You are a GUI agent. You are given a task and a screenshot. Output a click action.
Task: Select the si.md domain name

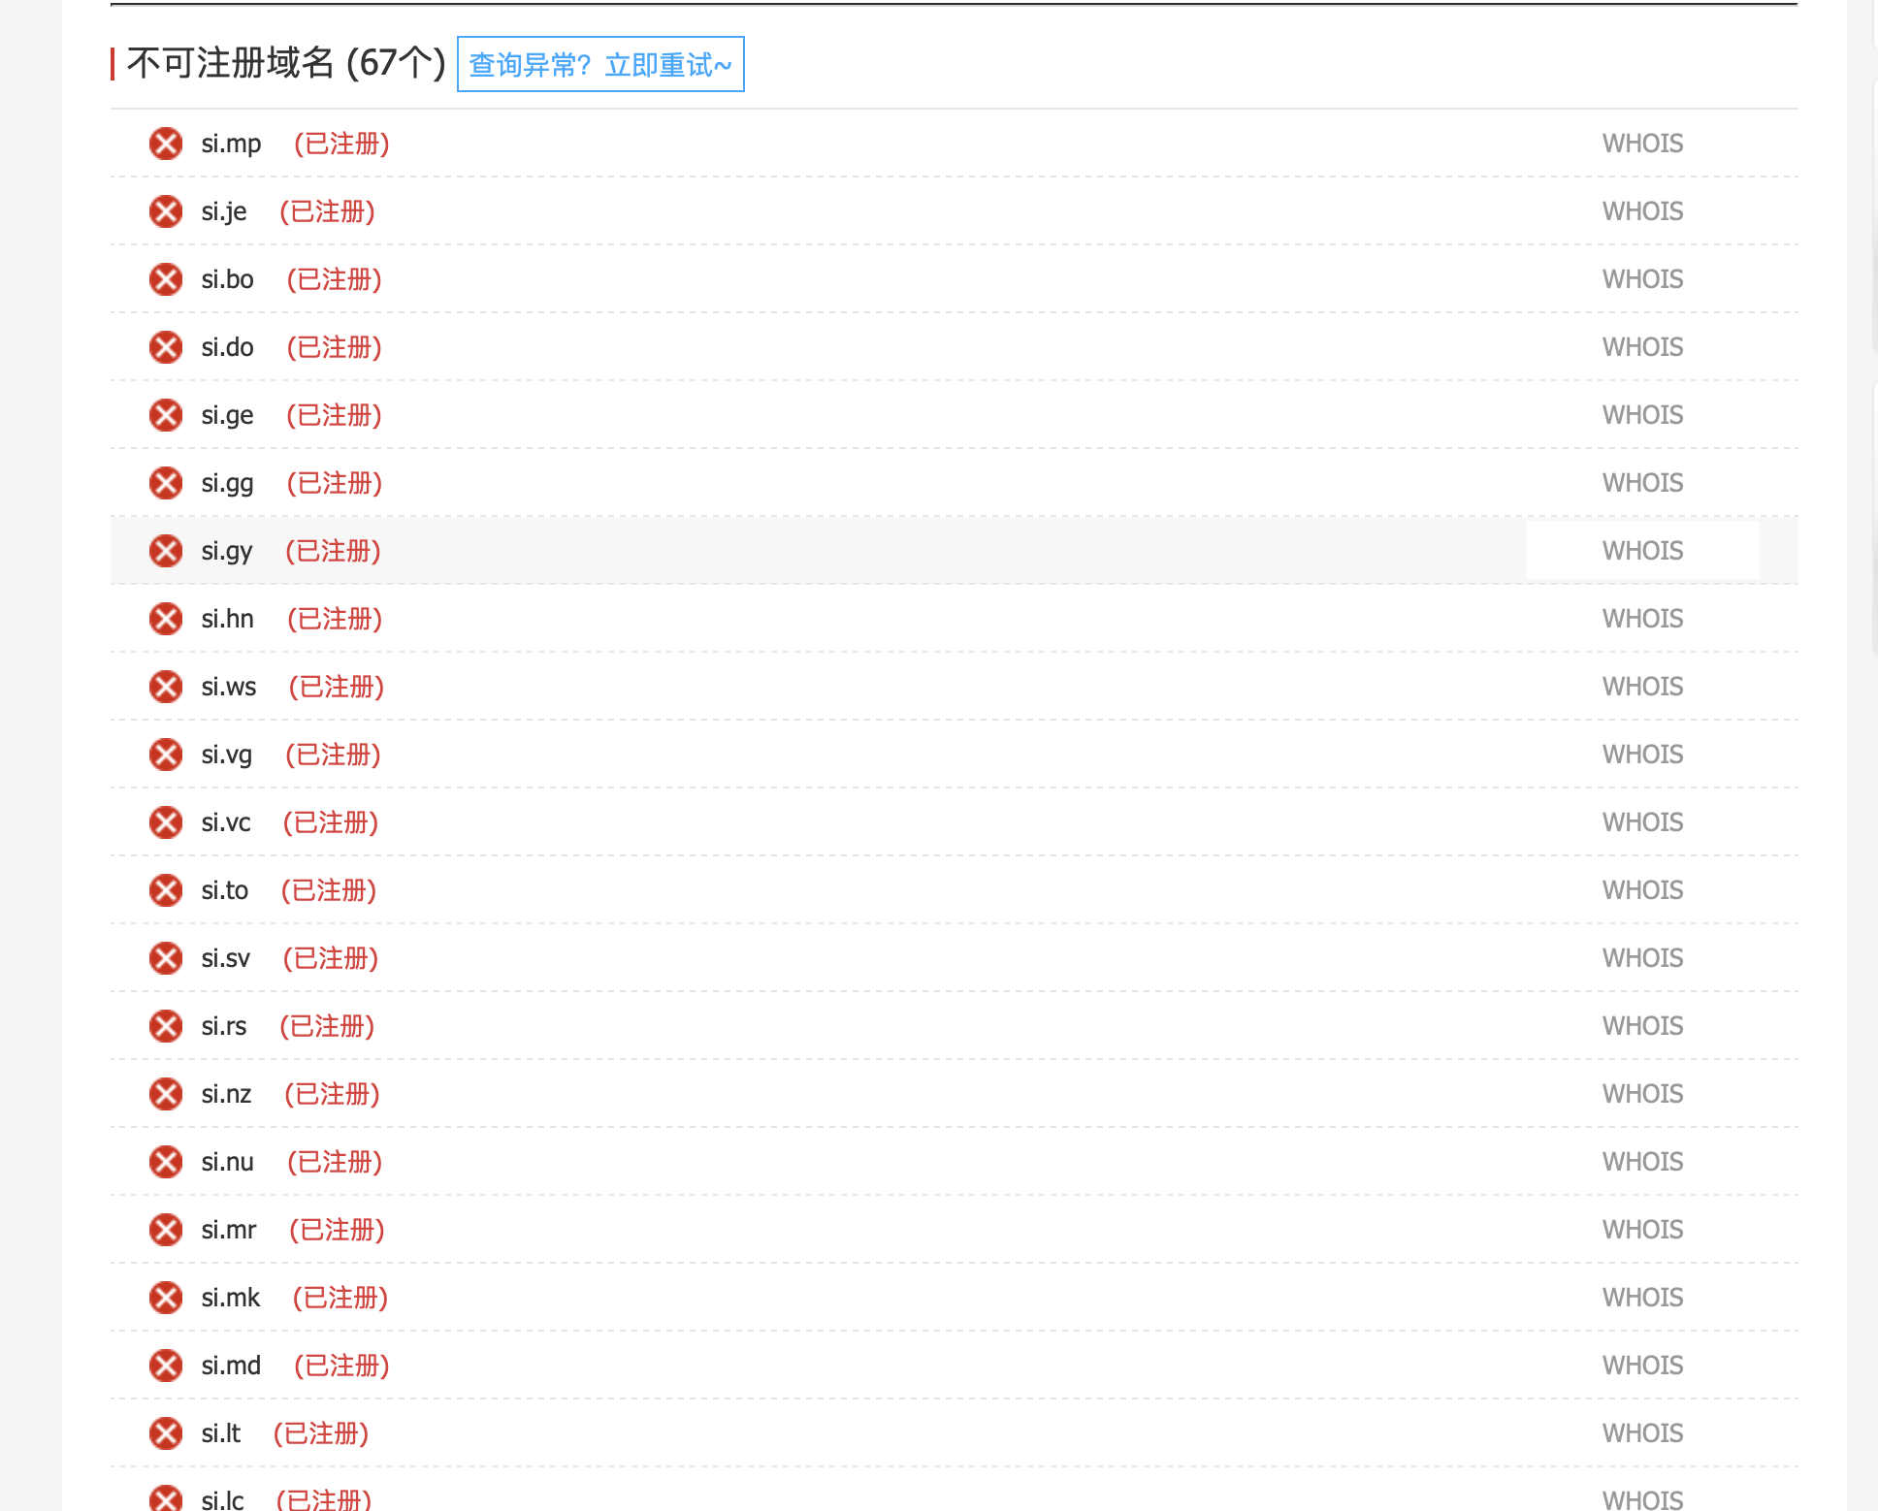[x=231, y=1366]
